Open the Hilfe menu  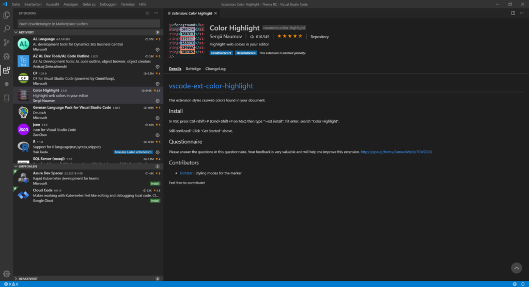pyautogui.click(x=143, y=4)
